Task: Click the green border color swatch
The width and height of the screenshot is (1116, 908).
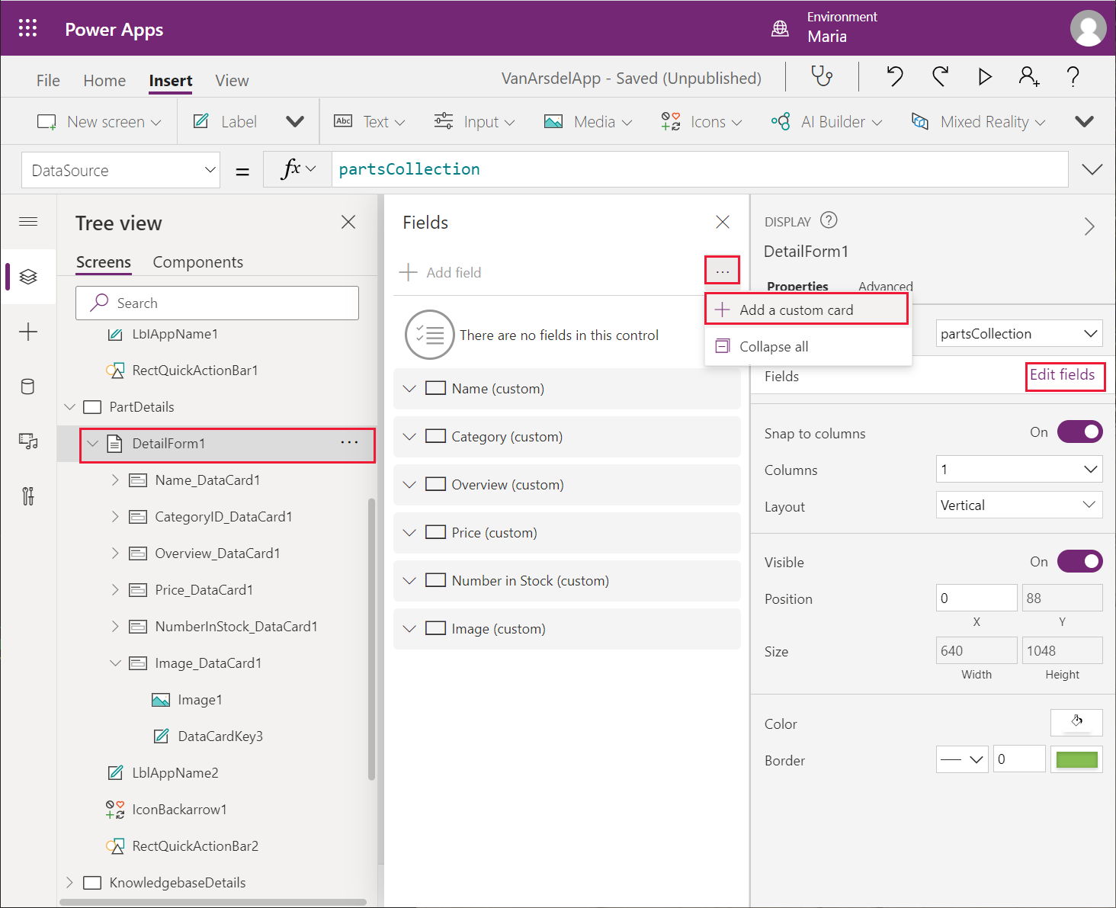Action: [1076, 759]
